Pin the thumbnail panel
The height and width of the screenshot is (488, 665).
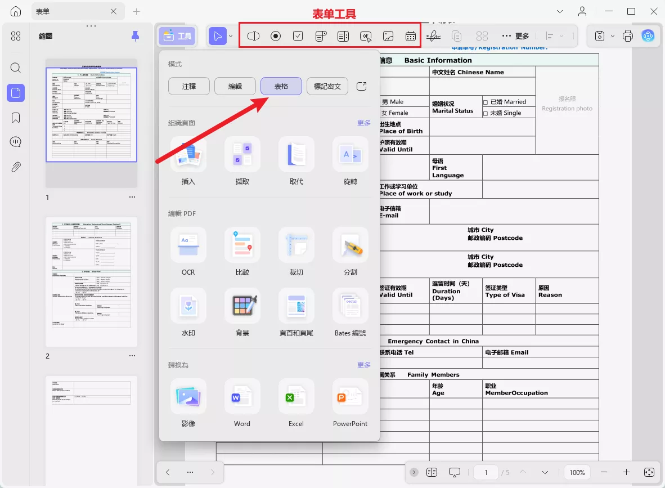[x=135, y=36]
